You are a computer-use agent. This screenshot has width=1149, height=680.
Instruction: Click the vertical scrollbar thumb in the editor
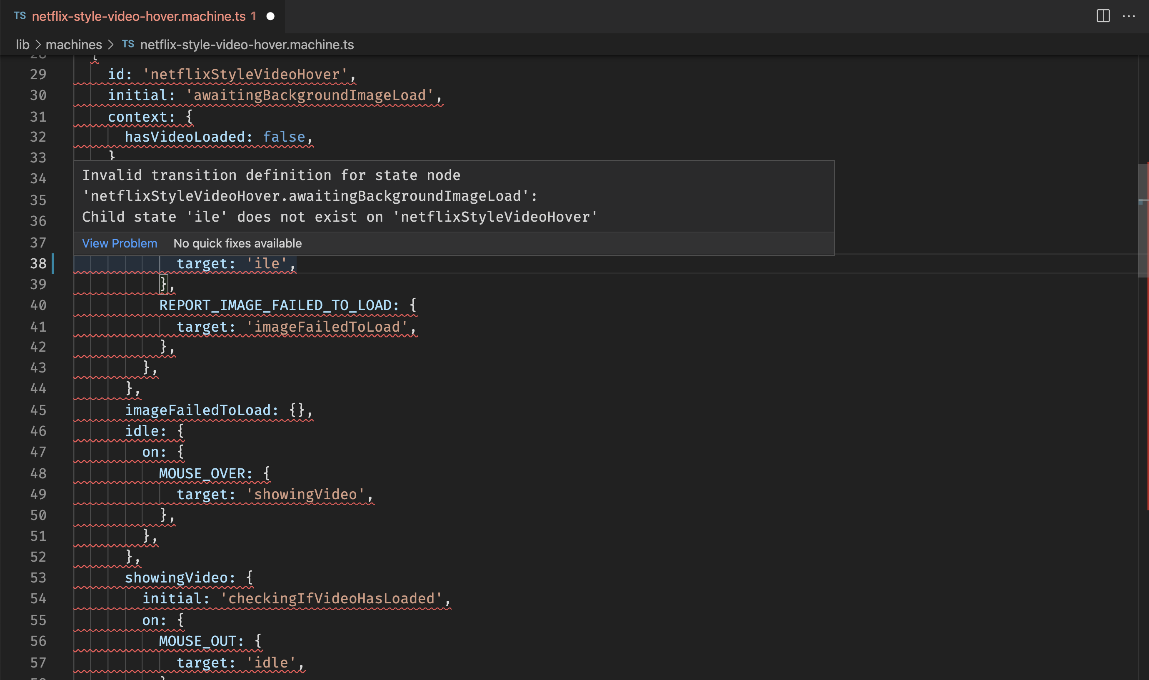[1143, 220]
